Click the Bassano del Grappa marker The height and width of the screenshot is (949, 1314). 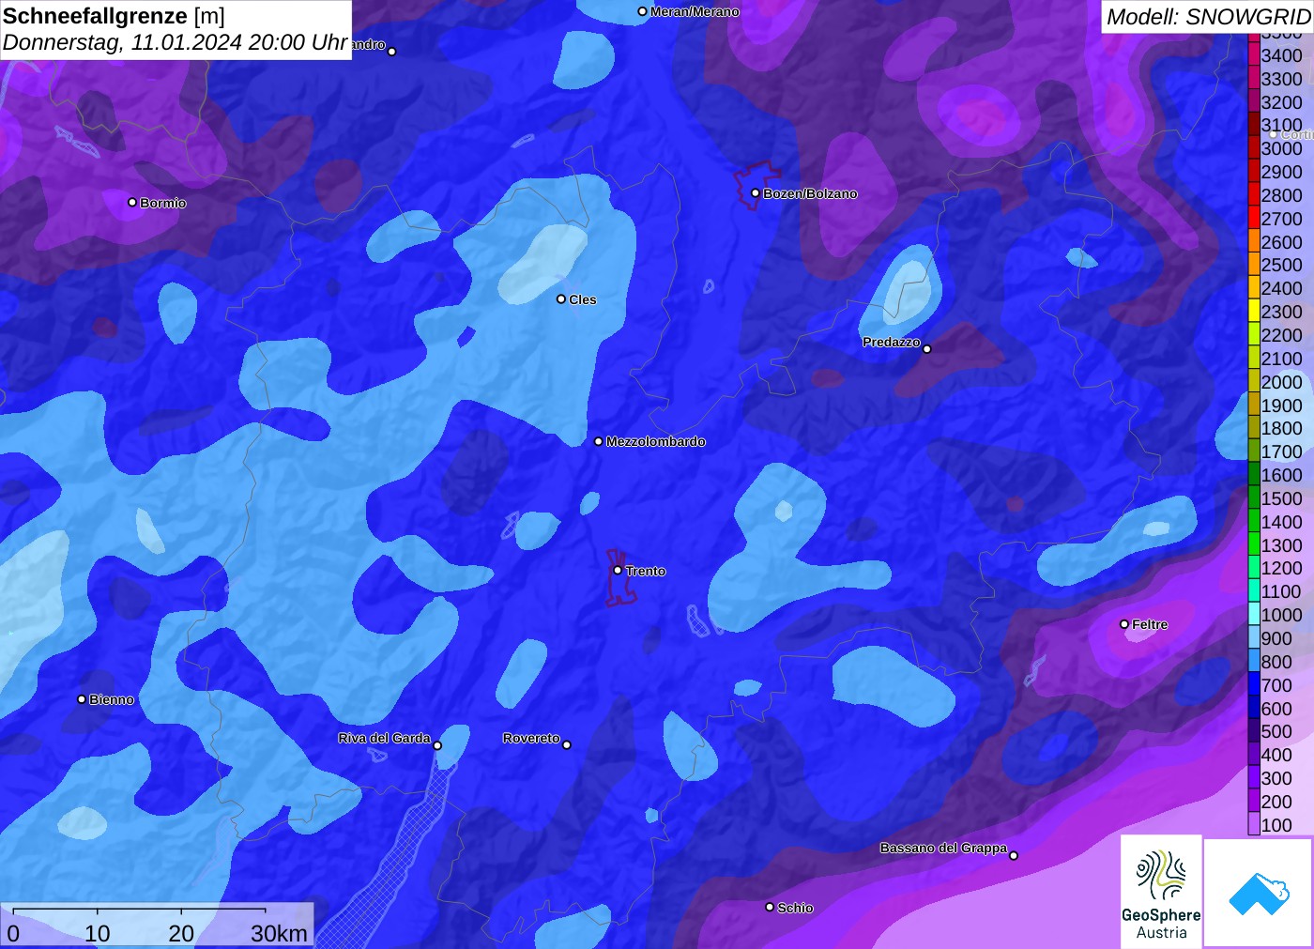[x=1014, y=855]
